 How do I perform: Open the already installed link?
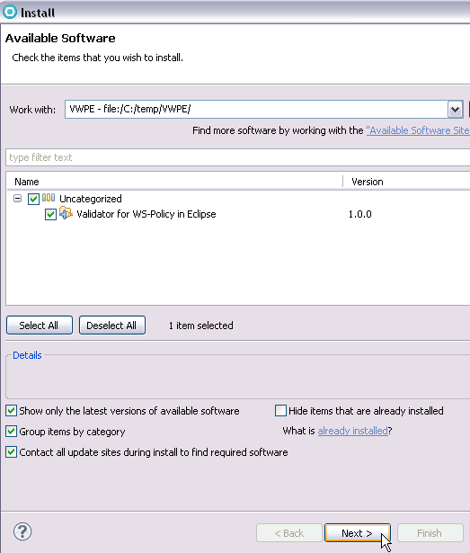tap(352, 431)
